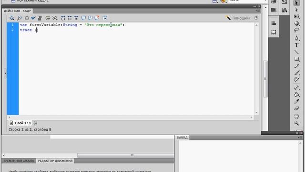305x172 pixels.
Task: Collapse Output panel with double-arrow icon
Action: point(297,133)
